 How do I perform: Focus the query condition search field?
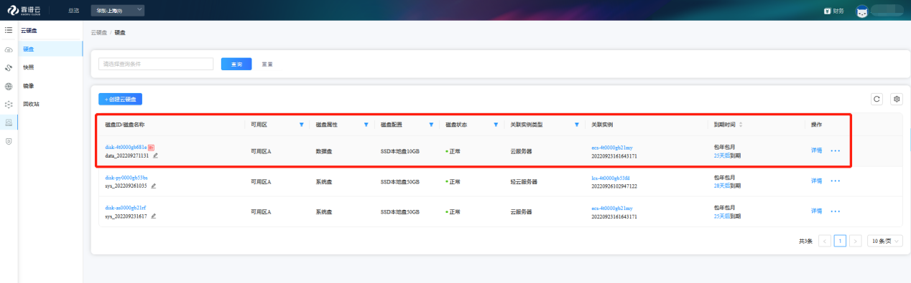pyautogui.click(x=156, y=64)
